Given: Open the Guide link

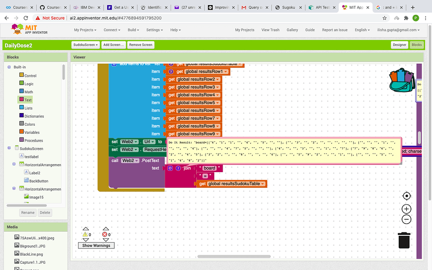Looking at the screenshot, I should (310, 30).
